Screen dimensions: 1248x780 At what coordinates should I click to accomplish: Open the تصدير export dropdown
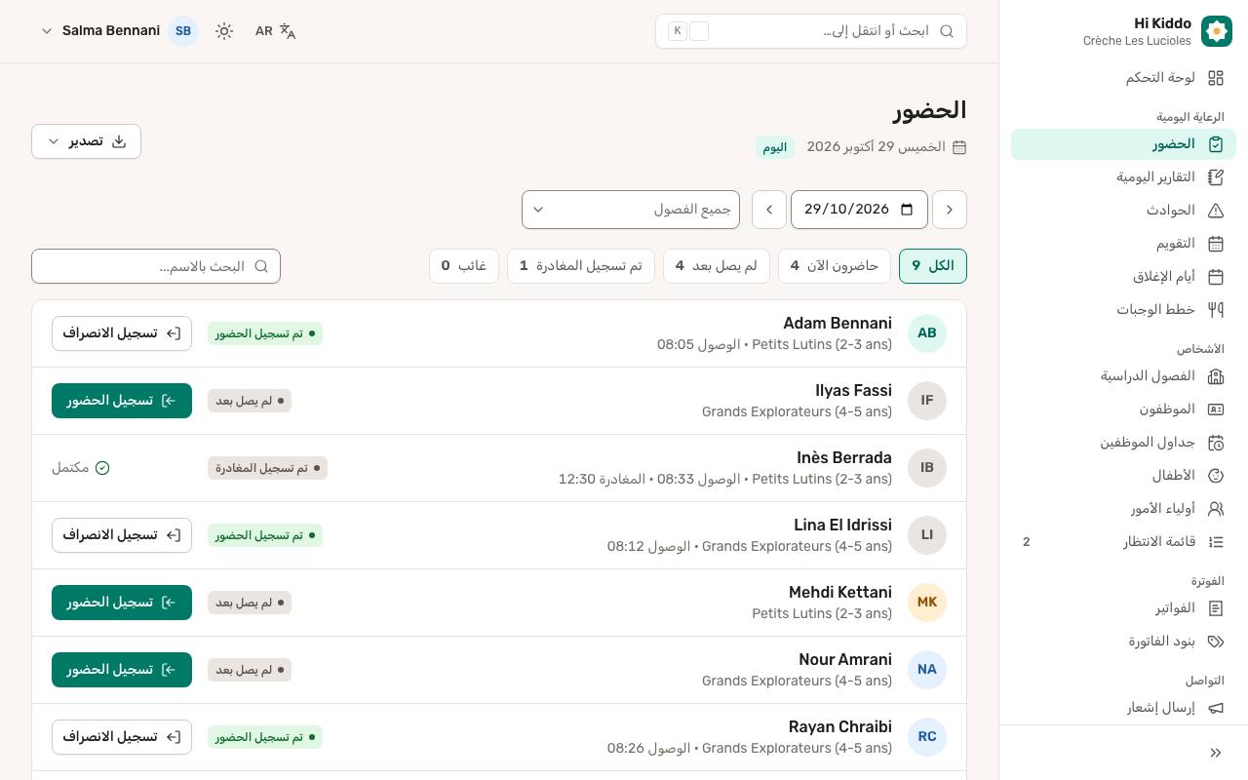coord(86,141)
